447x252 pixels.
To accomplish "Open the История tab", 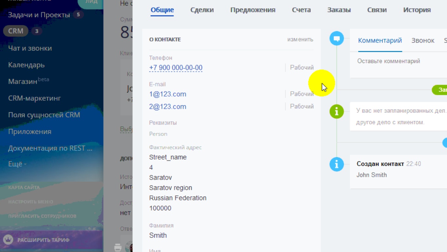I will pos(417,10).
